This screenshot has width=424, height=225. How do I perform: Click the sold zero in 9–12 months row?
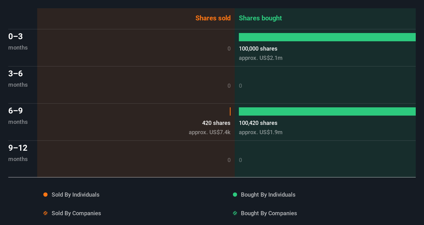(229, 160)
